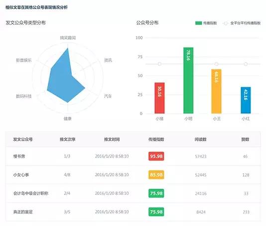Click the 资讯 radar axis label
The height and width of the screenshot is (226, 266).
pyautogui.click(x=108, y=60)
